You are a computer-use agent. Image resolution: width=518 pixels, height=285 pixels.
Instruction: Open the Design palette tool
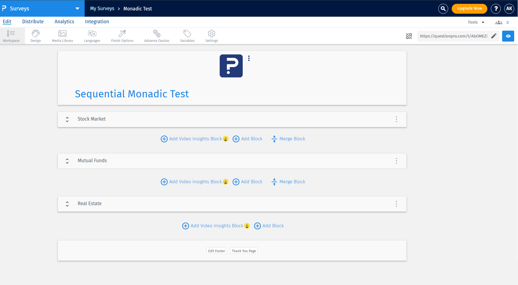36,36
